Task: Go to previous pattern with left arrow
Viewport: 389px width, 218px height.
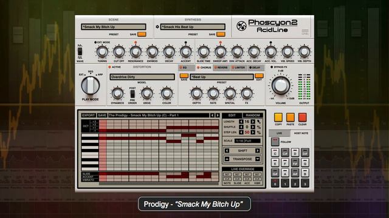Action: click(212, 116)
